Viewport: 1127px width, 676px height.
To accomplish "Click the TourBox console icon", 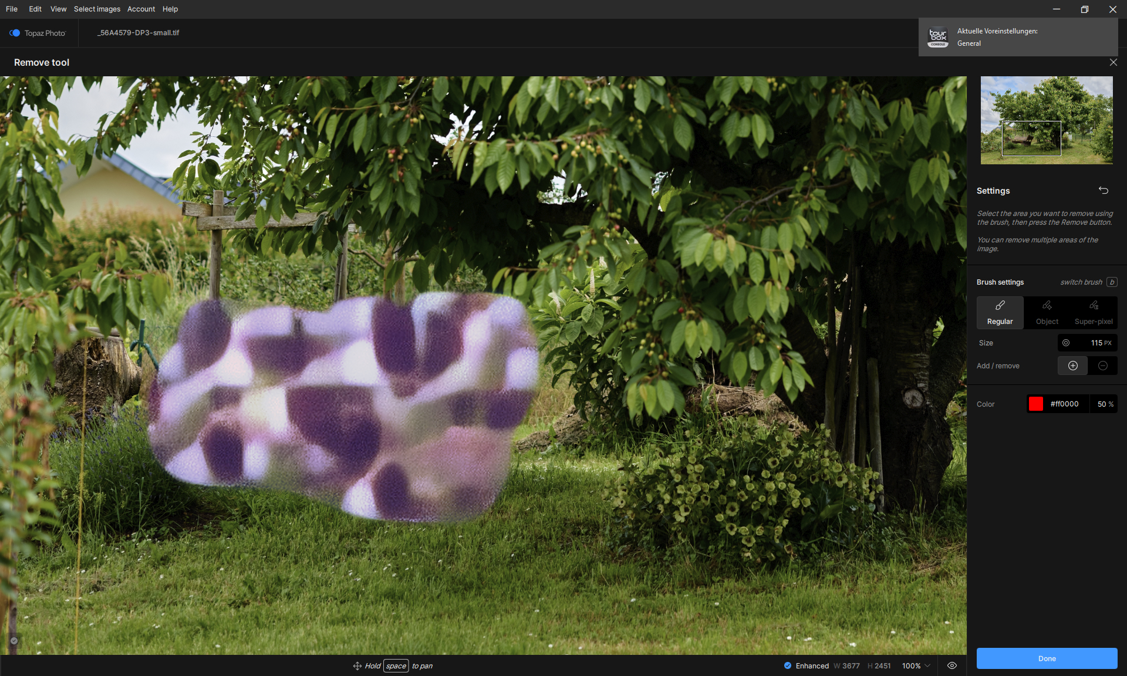I will coord(938,38).
